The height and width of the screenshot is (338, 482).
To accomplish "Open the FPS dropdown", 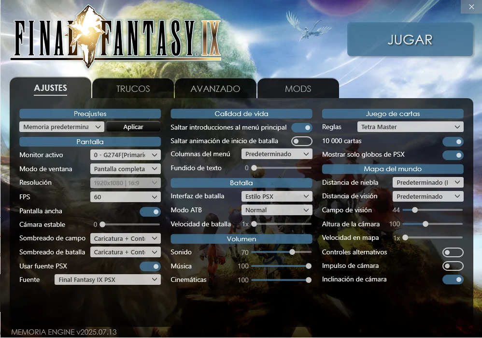I will 126,197.
